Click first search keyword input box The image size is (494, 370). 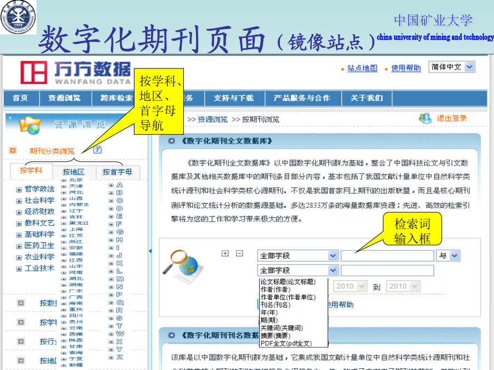[387, 255]
